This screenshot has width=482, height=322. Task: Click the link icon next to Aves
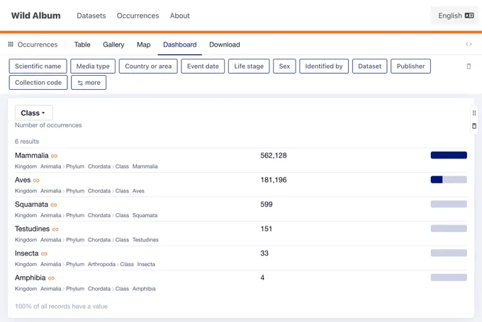(x=36, y=180)
